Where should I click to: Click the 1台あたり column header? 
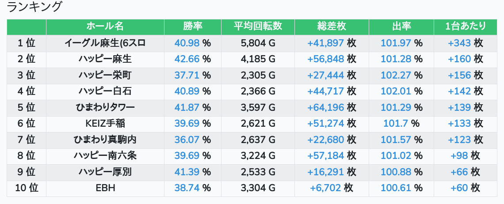[x=466, y=26]
